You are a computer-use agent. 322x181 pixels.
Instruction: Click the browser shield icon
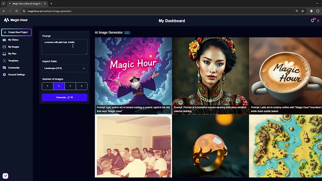pyautogui.click(x=311, y=11)
